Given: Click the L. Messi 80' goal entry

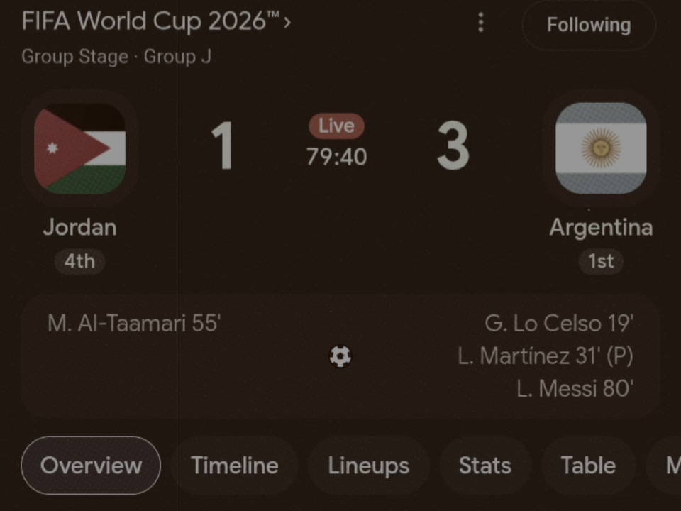Looking at the screenshot, I should click(x=575, y=388).
